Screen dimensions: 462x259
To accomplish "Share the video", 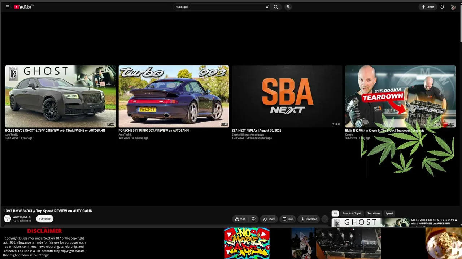I will pos(269,219).
